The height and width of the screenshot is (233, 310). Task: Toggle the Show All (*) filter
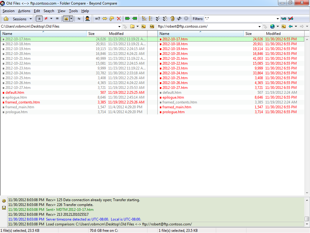click(x=39, y=19)
